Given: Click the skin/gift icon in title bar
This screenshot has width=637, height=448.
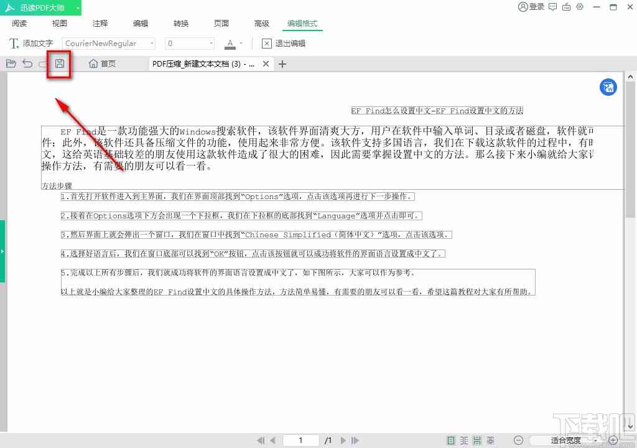Looking at the screenshot, I should 566,7.
